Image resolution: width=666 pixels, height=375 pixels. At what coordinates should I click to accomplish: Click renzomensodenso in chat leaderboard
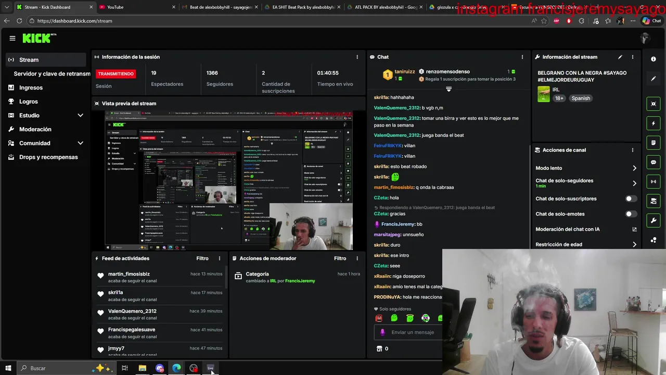coord(447,72)
